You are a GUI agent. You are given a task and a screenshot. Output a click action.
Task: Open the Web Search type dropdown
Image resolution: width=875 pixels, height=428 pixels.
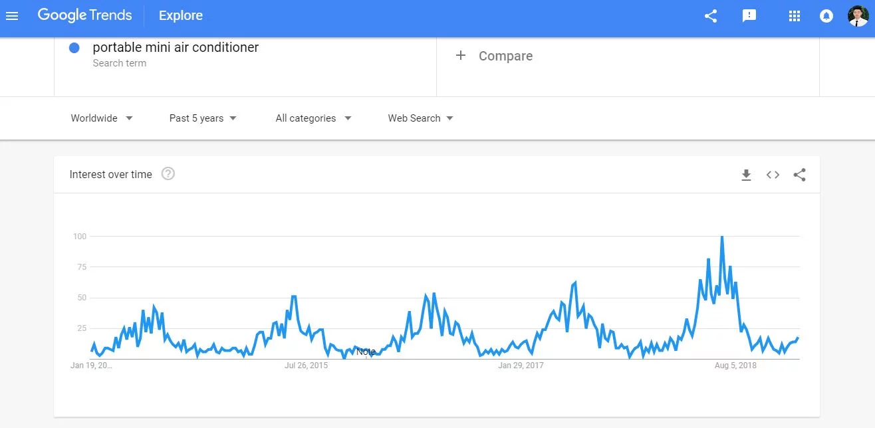click(x=420, y=118)
